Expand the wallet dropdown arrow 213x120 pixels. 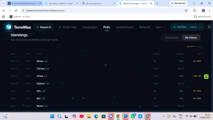202,27
